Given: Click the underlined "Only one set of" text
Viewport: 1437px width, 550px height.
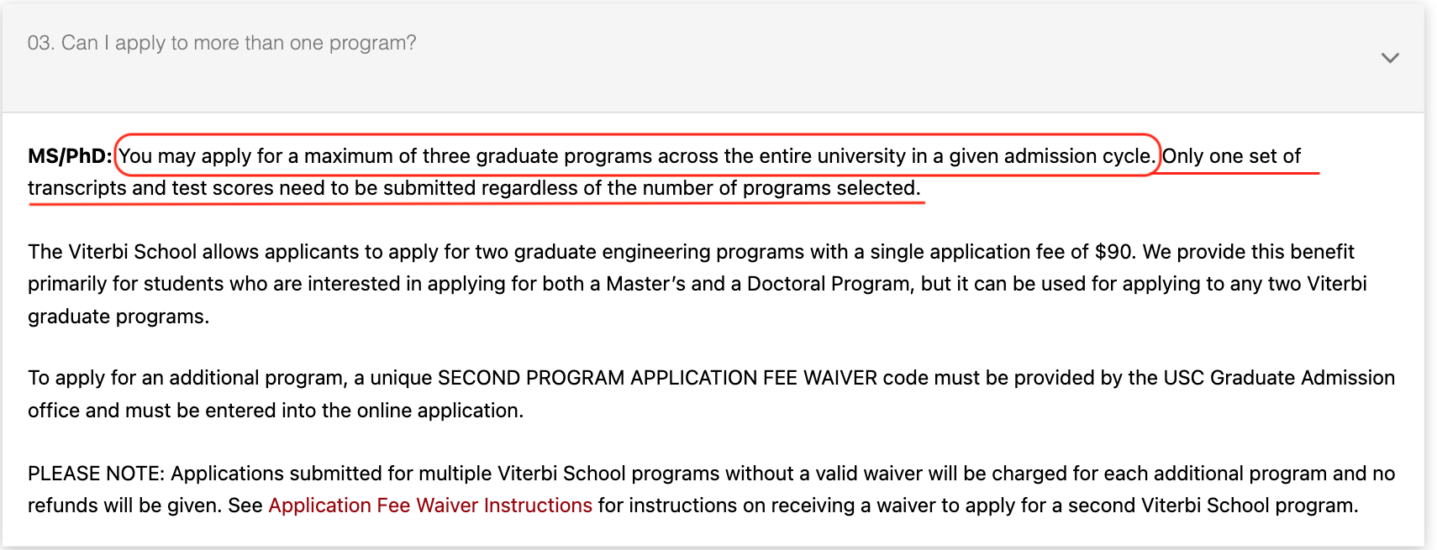Looking at the screenshot, I should coord(1231,156).
